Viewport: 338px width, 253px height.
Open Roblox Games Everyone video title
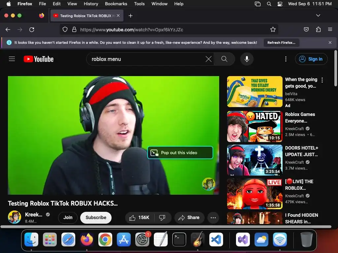(x=300, y=118)
